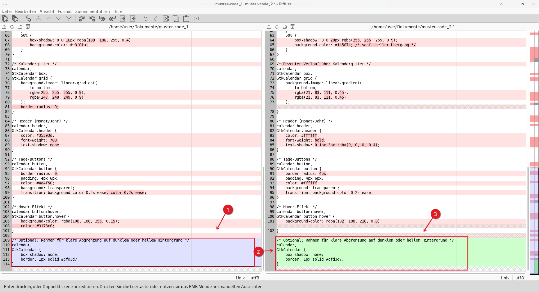Open the Format menu
Image resolution: width=539 pixels, height=292 pixels.
(x=65, y=11)
